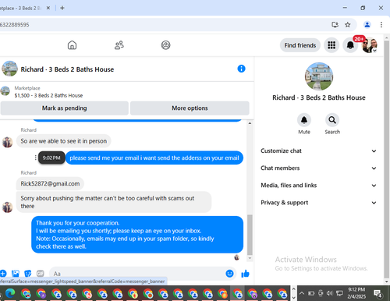Image resolution: width=390 pixels, height=301 pixels.
Task: Click the 'please send me your email' blue message
Action: [x=154, y=158]
